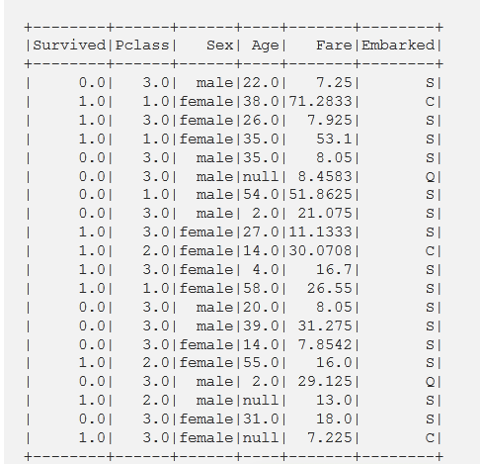Image resolution: width=480 pixels, height=464 pixels.
Task: Click the fare value 30.0708
Action: tap(320, 250)
